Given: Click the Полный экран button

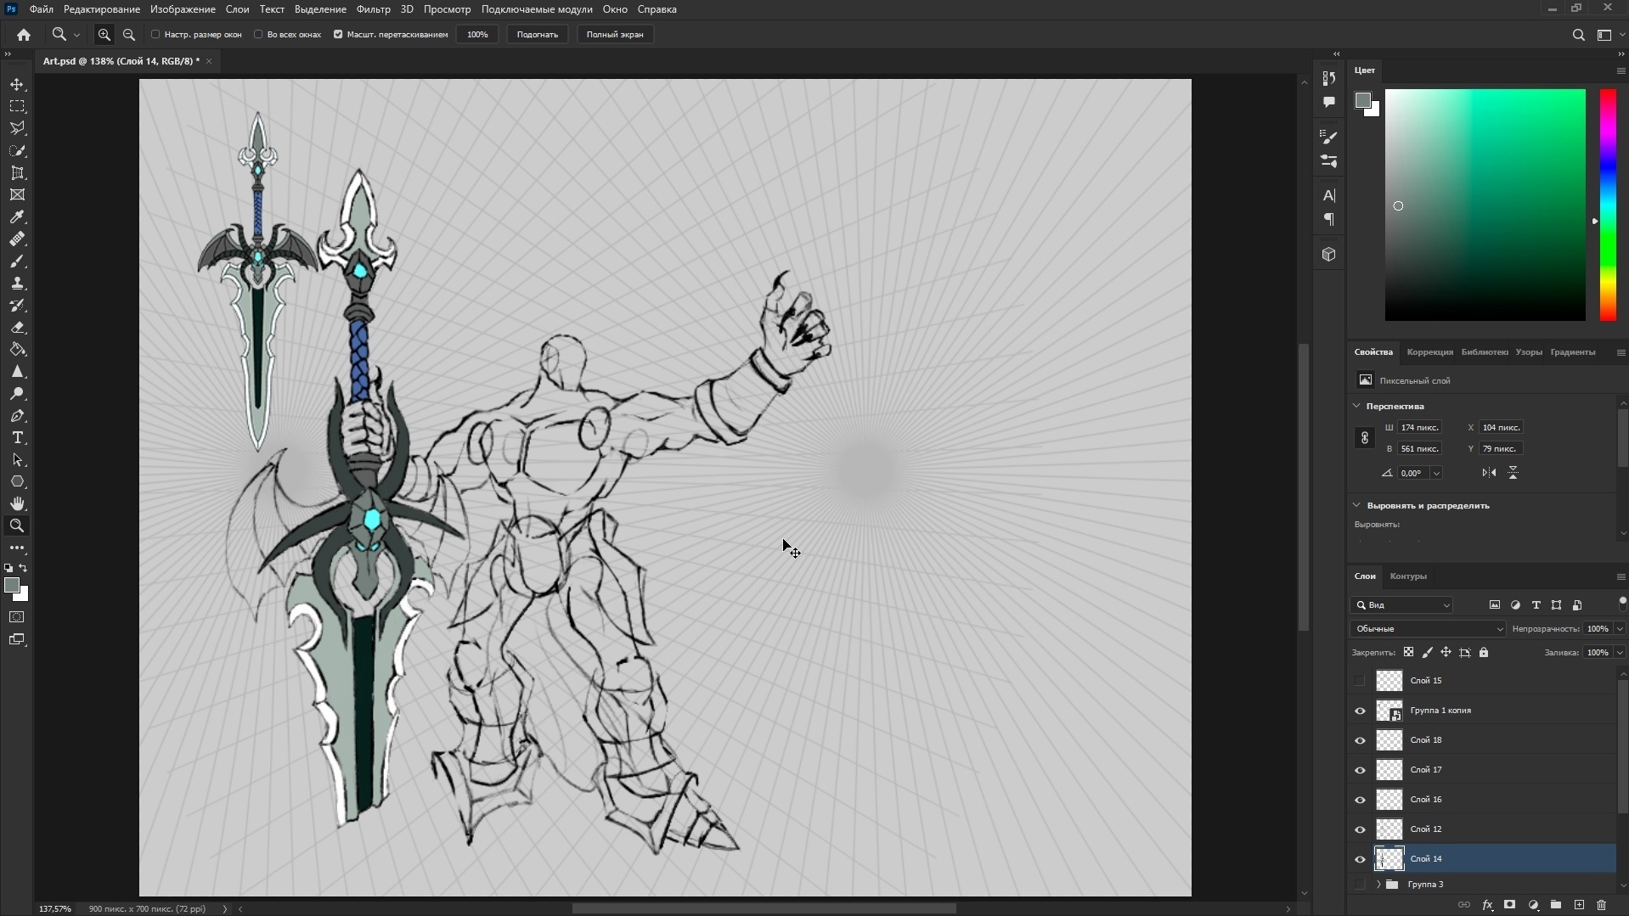Looking at the screenshot, I should [x=615, y=35].
